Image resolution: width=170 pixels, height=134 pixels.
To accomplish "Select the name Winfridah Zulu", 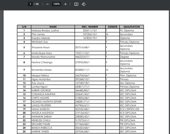I will (40, 42).
